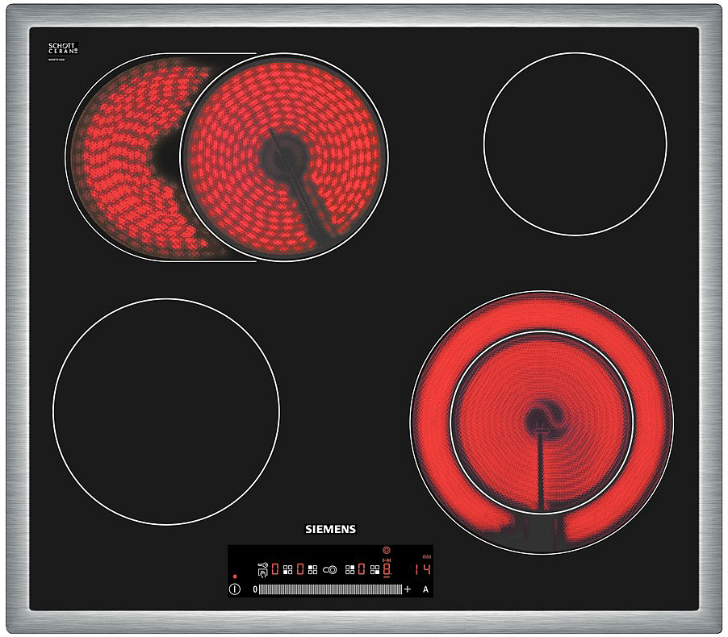Tap the plus sign at slider end
The width and height of the screenshot is (728, 637).
(407, 589)
